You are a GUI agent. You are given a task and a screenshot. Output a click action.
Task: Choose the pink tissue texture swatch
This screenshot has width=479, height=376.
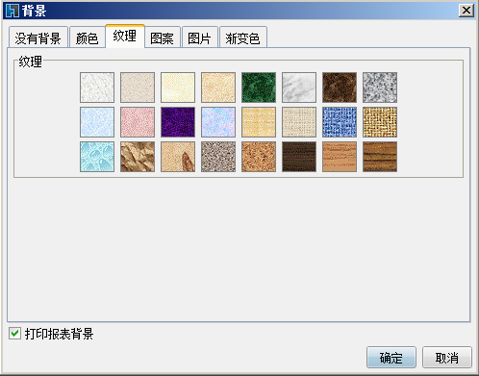click(x=138, y=122)
